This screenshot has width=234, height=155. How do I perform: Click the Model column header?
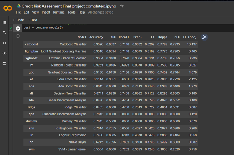click(x=82, y=37)
